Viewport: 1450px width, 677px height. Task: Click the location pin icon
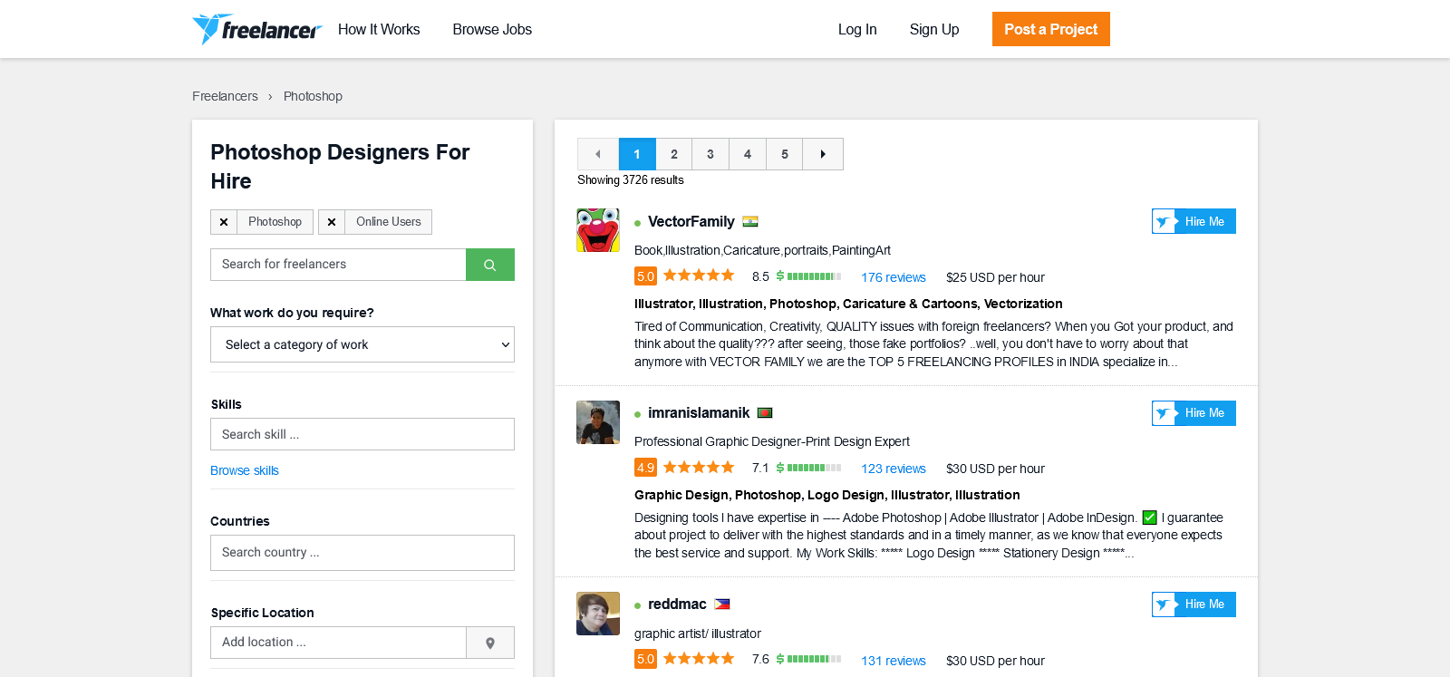pos(489,643)
